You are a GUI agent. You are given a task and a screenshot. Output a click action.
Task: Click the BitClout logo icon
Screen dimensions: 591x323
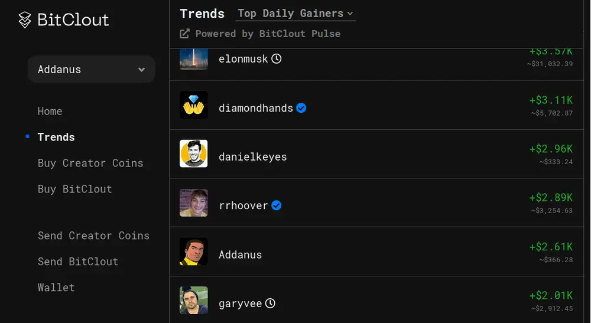coord(24,20)
